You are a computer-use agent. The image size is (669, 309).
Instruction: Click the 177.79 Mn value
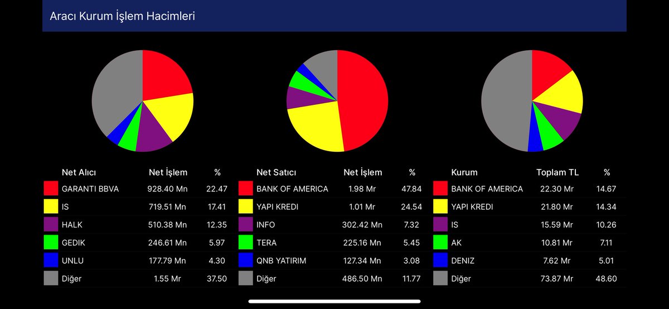pyautogui.click(x=168, y=260)
